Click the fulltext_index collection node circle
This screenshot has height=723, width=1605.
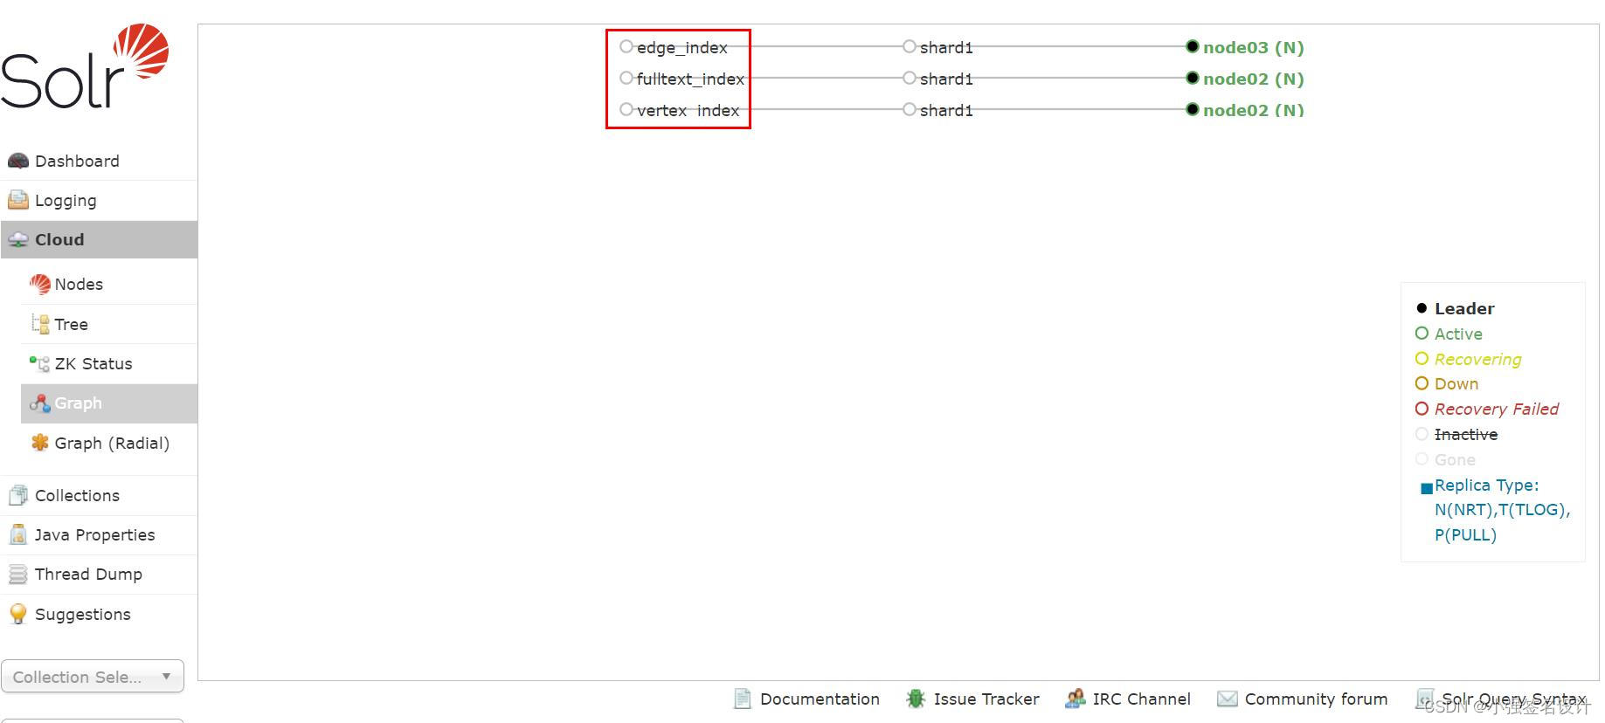coord(626,78)
